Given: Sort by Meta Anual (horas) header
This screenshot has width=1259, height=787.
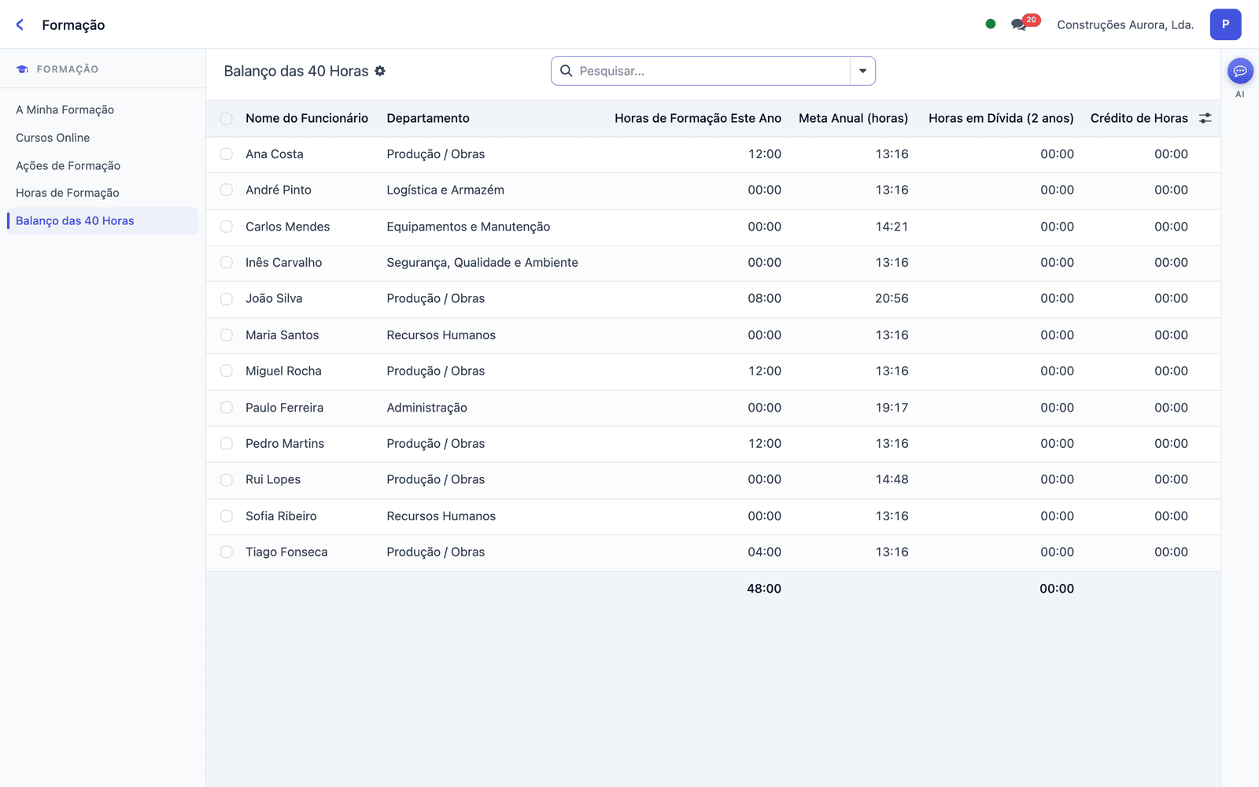Looking at the screenshot, I should [x=853, y=118].
